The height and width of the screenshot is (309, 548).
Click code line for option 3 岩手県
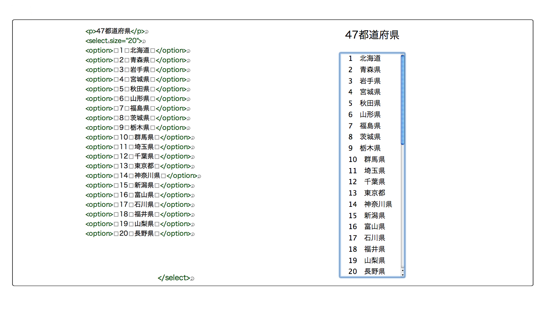(x=138, y=70)
